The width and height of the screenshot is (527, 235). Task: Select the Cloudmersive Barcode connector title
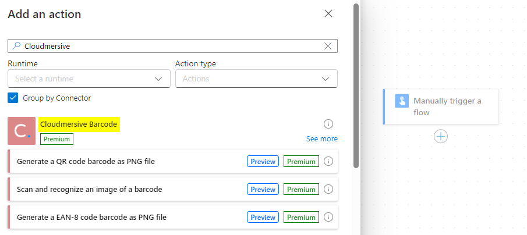pos(79,124)
